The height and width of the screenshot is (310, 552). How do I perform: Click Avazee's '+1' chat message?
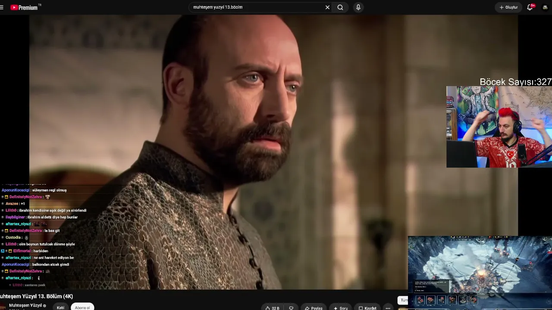pyautogui.click(x=23, y=204)
